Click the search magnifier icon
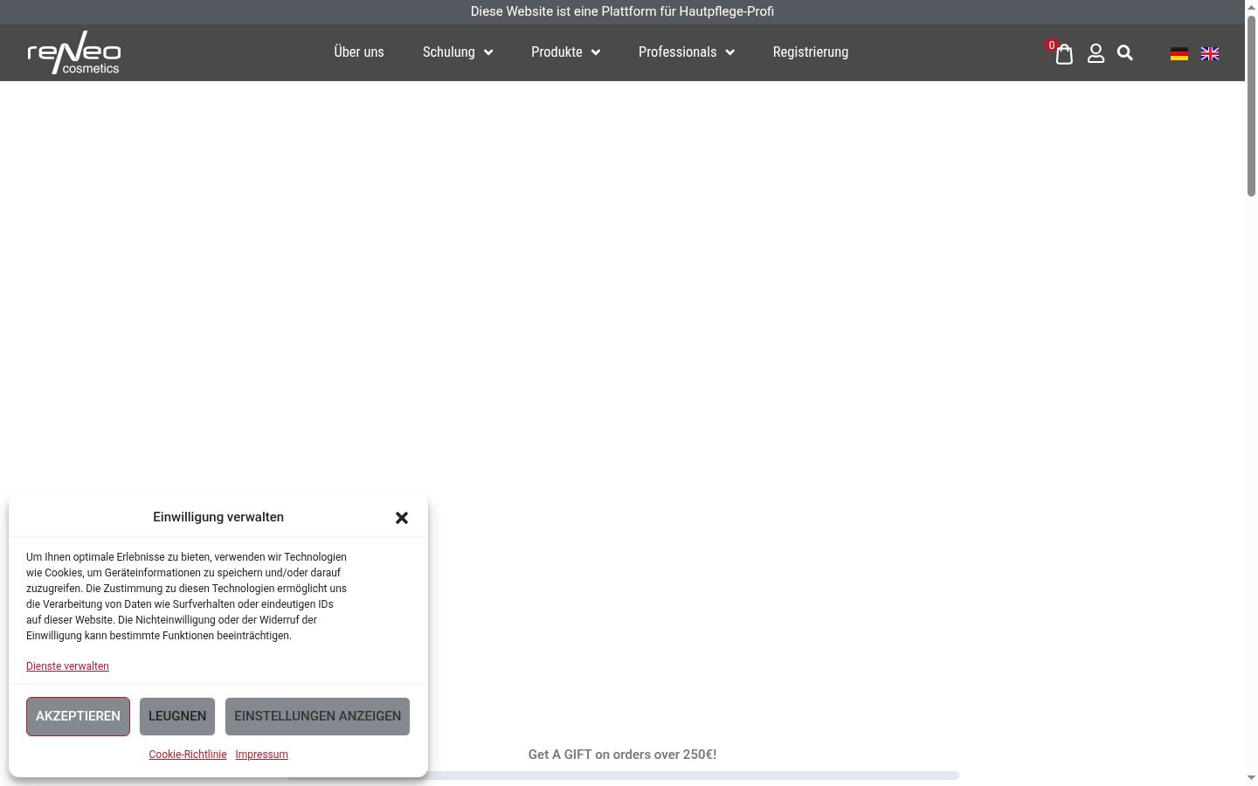 pyautogui.click(x=1125, y=53)
